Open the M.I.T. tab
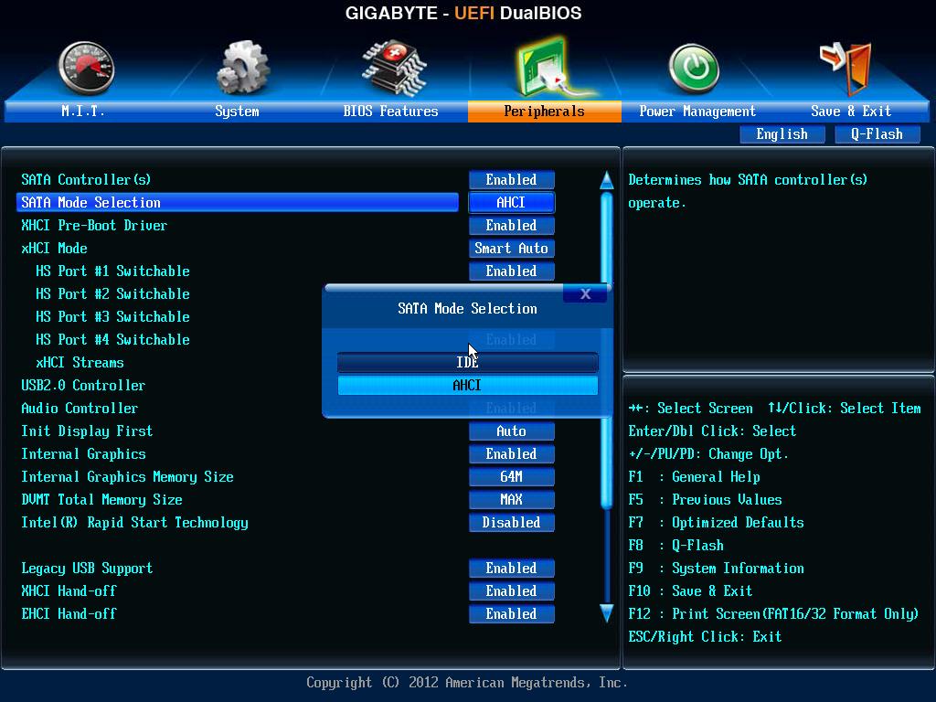 82,111
